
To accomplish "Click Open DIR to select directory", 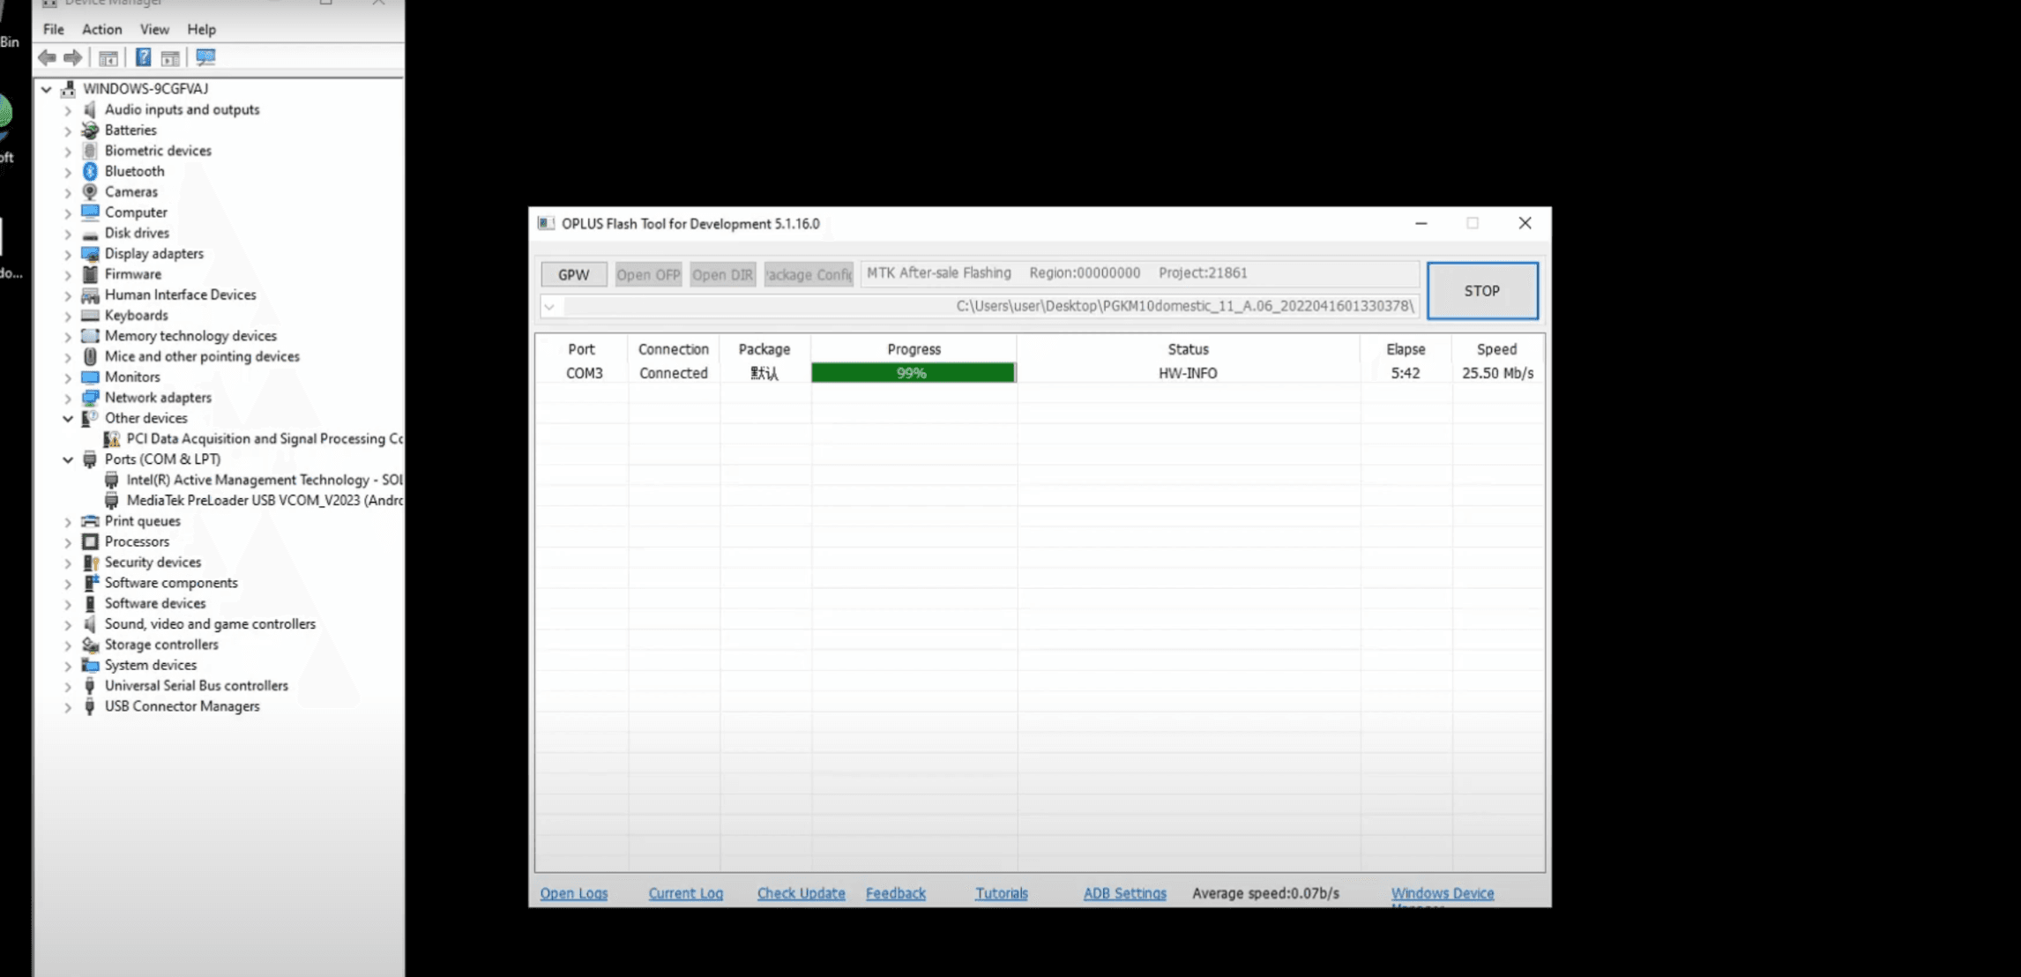I will (722, 273).
